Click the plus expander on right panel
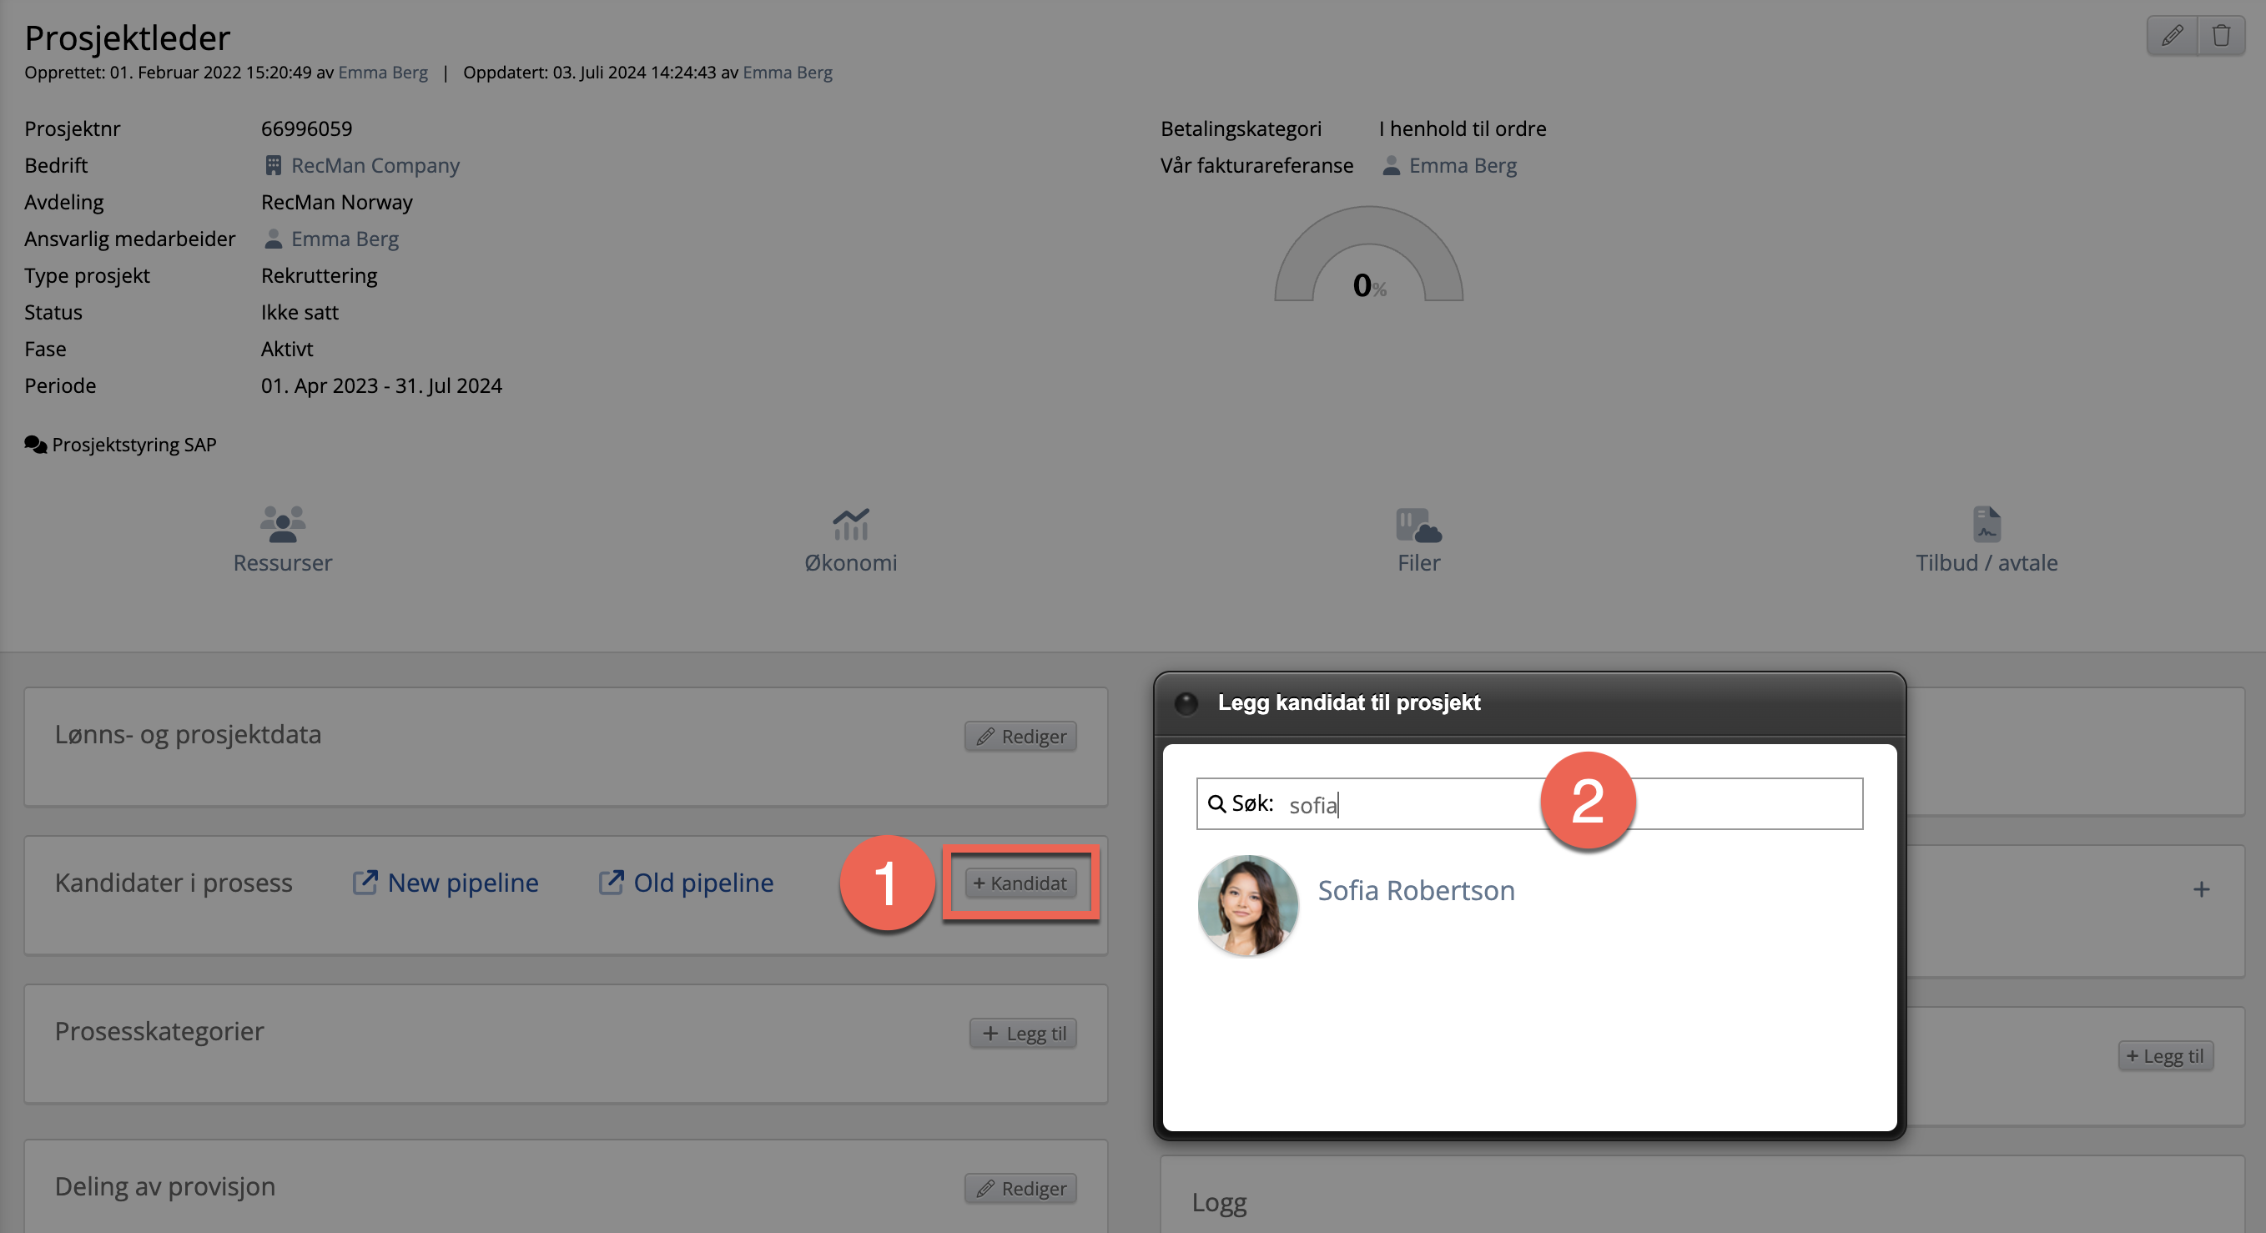Screen dimensions: 2266x1233 [x=2201, y=889]
